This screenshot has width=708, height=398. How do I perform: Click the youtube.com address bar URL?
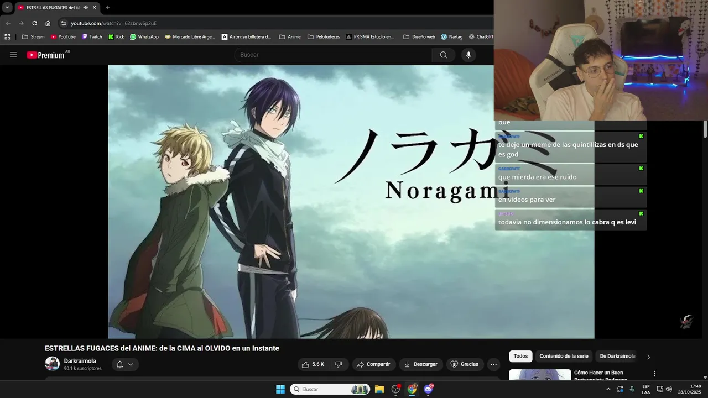(x=113, y=23)
